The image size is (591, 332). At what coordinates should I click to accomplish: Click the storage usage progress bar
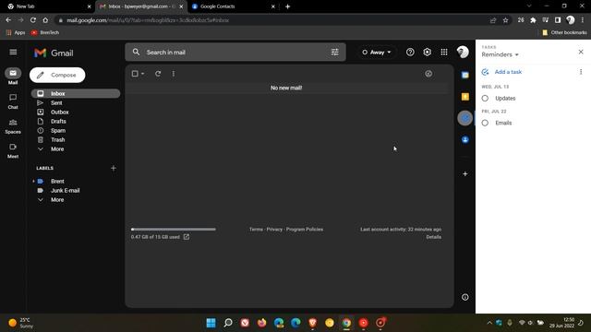(x=174, y=230)
